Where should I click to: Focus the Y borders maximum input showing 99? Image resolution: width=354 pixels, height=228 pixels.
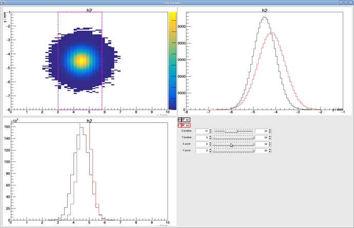pyautogui.click(x=261, y=138)
